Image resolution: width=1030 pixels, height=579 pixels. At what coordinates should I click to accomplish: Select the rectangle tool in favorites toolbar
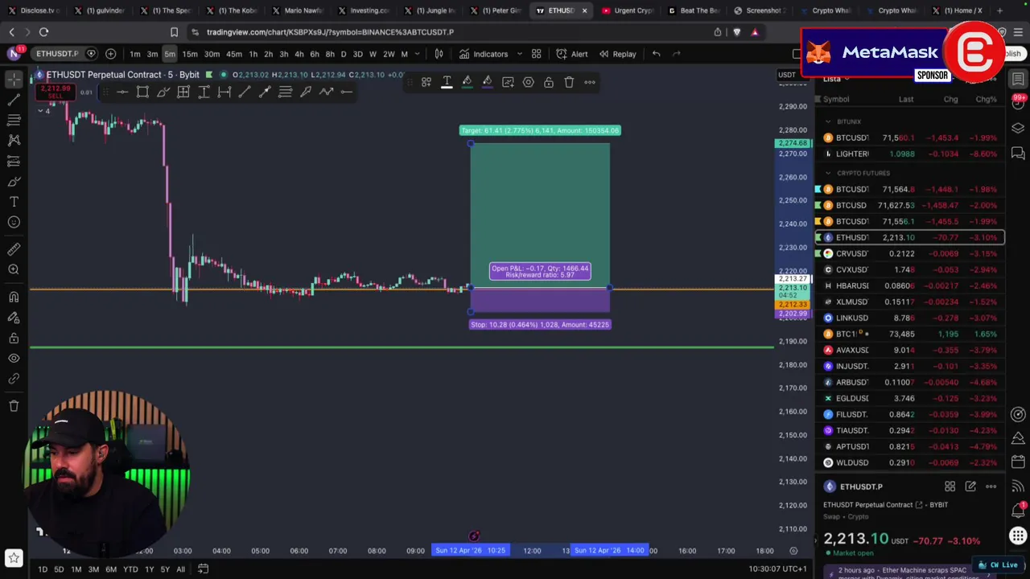tap(142, 92)
